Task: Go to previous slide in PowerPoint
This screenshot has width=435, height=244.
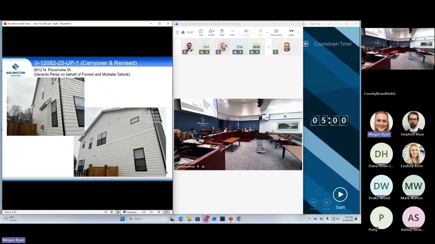Action: click(106, 212)
